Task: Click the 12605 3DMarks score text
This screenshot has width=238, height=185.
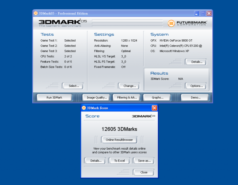Action: pos(119,129)
